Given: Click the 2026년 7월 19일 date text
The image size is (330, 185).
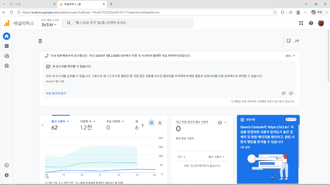Looking at the screenshot, I should [x=55, y=81].
